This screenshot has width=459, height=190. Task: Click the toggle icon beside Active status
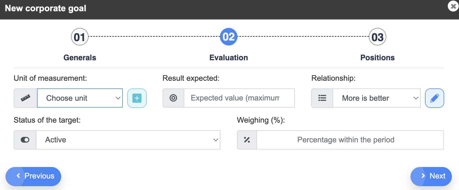point(25,140)
